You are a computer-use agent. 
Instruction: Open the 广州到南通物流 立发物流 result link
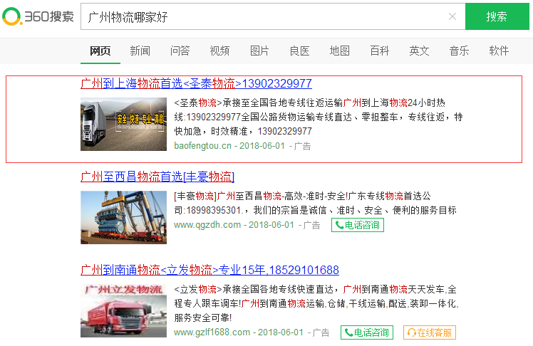209,270
